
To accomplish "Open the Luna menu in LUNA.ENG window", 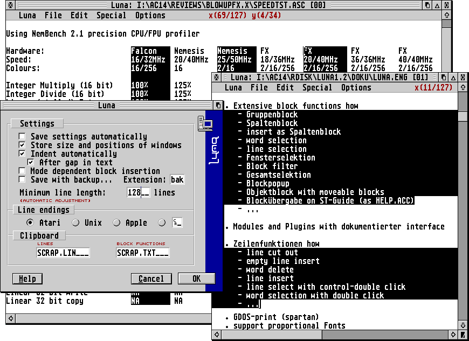I will (233, 88).
